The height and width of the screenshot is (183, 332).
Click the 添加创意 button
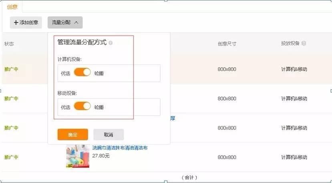coord(26,22)
